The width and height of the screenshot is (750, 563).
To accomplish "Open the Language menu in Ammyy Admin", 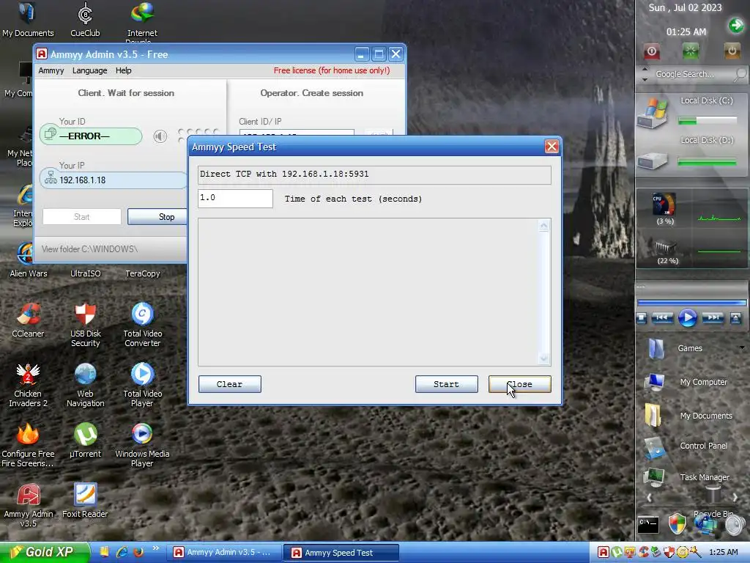I will click(x=90, y=70).
